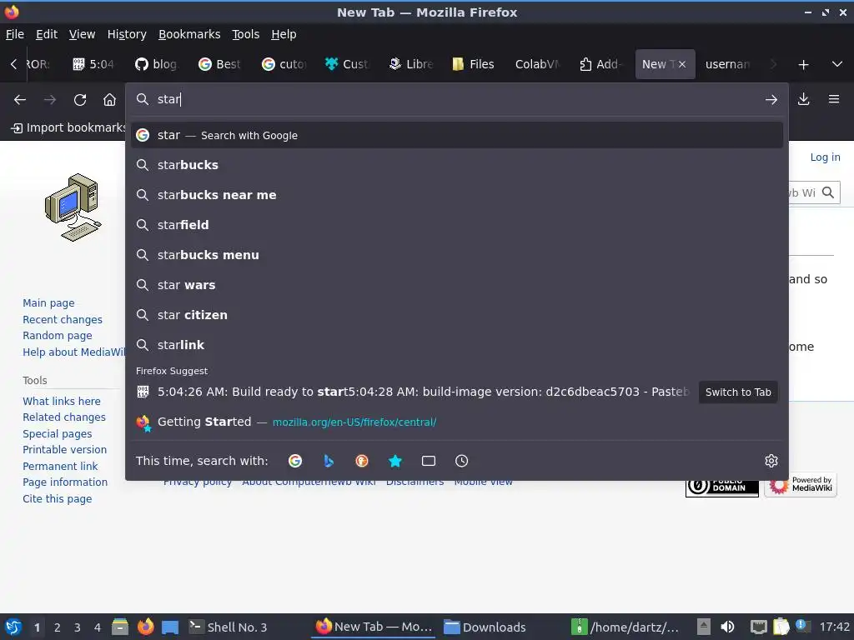The width and height of the screenshot is (854, 640).
Task: Search this time with DuckDuckGo
Action: [x=362, y=461]
